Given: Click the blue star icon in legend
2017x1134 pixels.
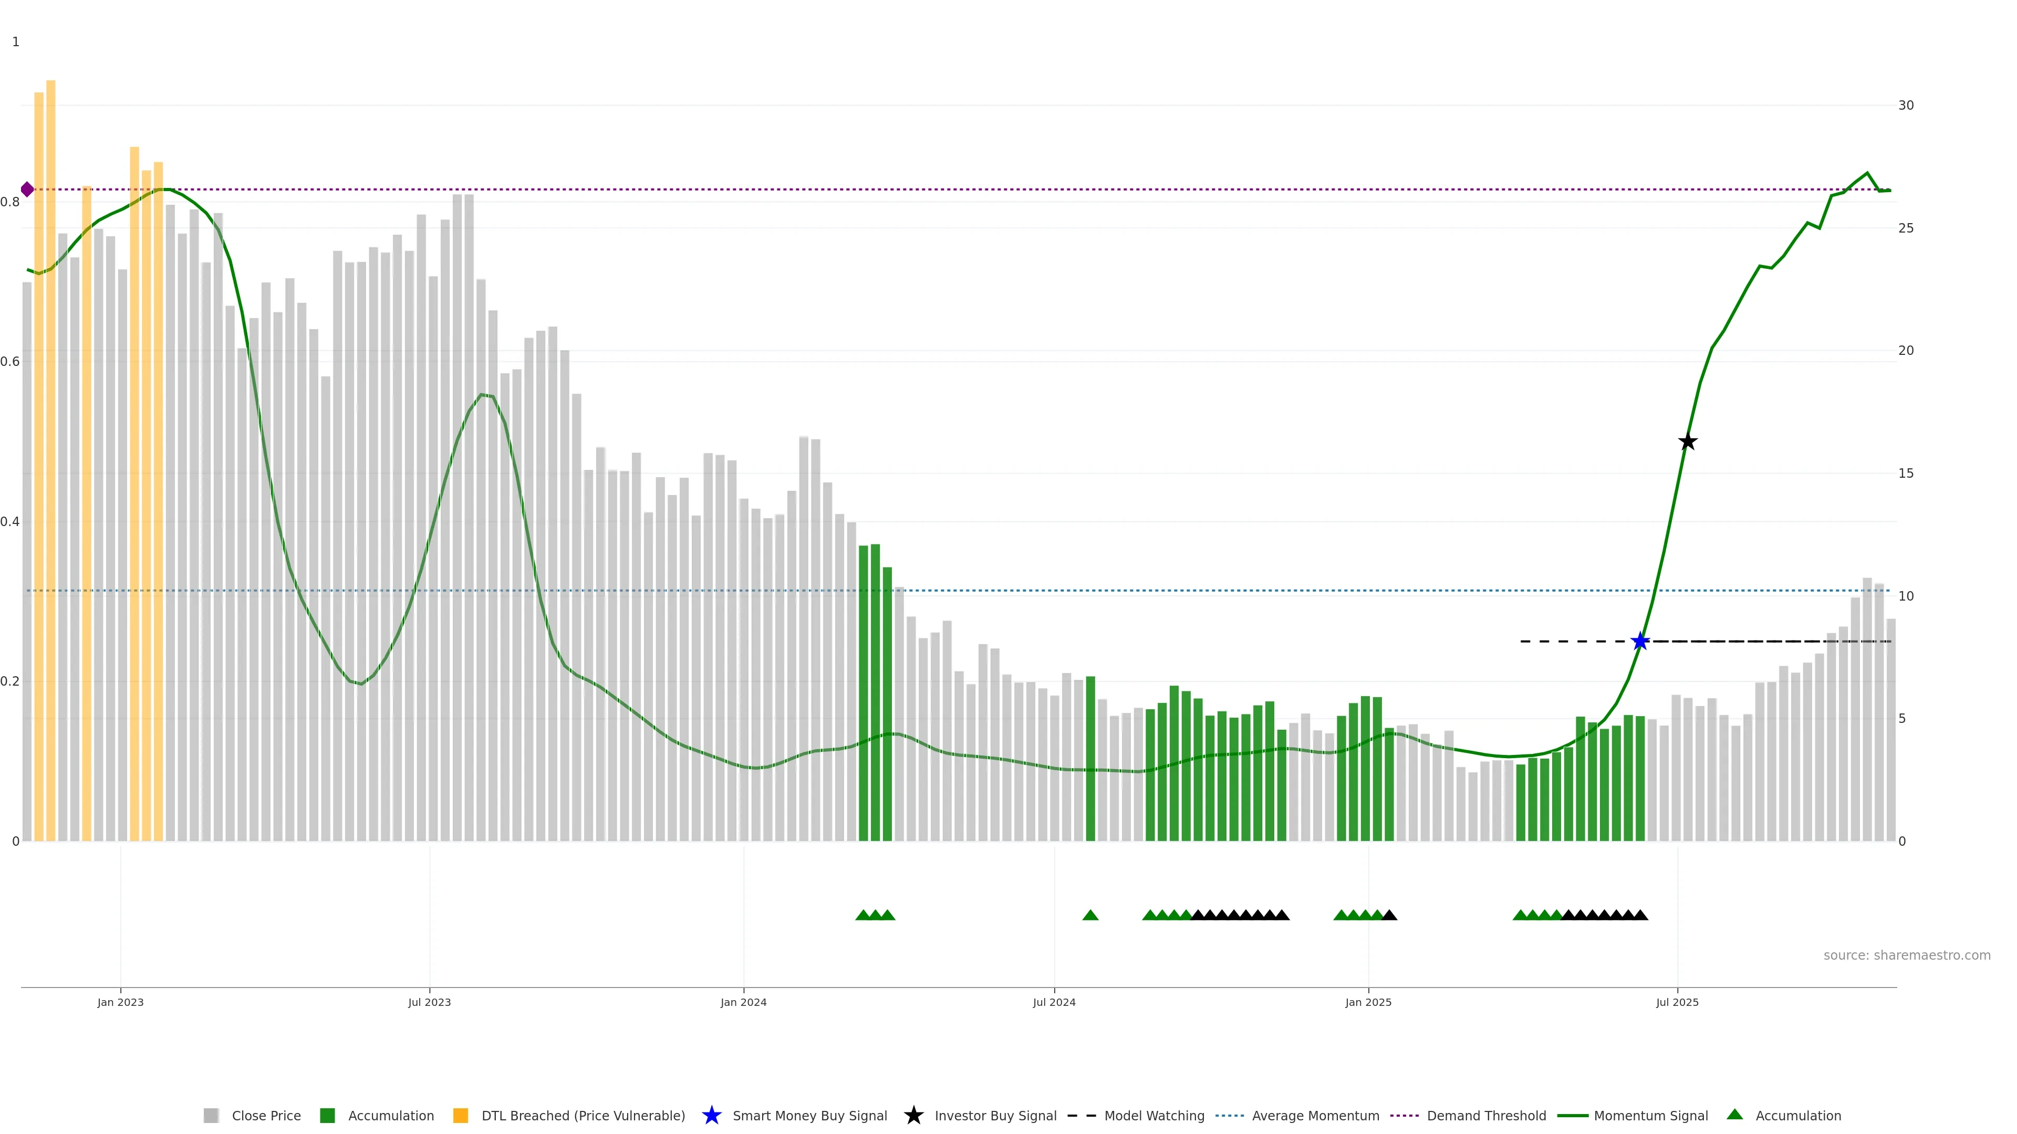Looking at the screenshot, I should [x=711, y=1115].
